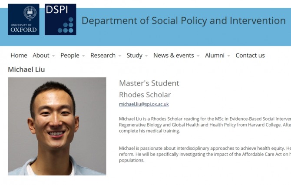Open the Research menu
Viewport: 291px width, 185px height.
[103, 56]
